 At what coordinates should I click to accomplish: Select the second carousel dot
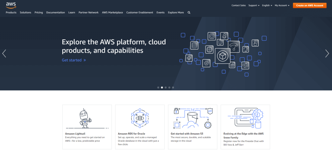pyautogui.click(x=162, y=87)
